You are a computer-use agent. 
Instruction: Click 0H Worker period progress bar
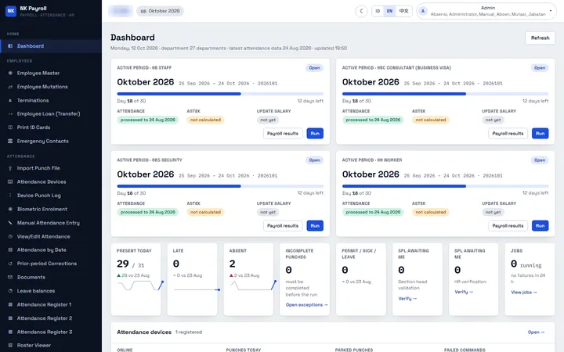[x=445, y=186]
